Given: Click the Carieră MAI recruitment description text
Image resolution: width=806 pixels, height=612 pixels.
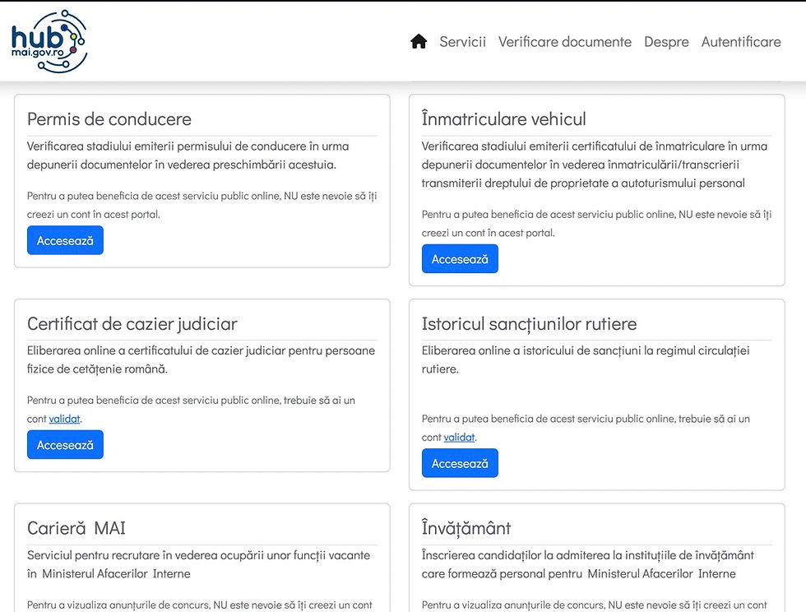Looking at the screenshot, I should pos(198,564).
